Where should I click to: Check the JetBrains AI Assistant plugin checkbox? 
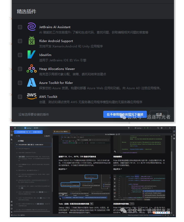tap(20, 27)
